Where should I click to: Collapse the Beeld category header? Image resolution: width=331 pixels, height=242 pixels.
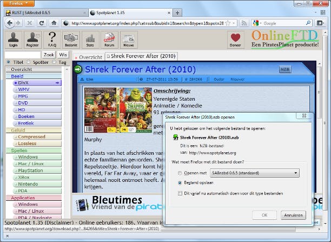[x=34, y=76]
